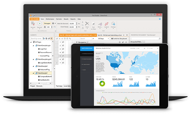Click the market share donut chart
Screen dimensions: 191x114
point(102,84)
